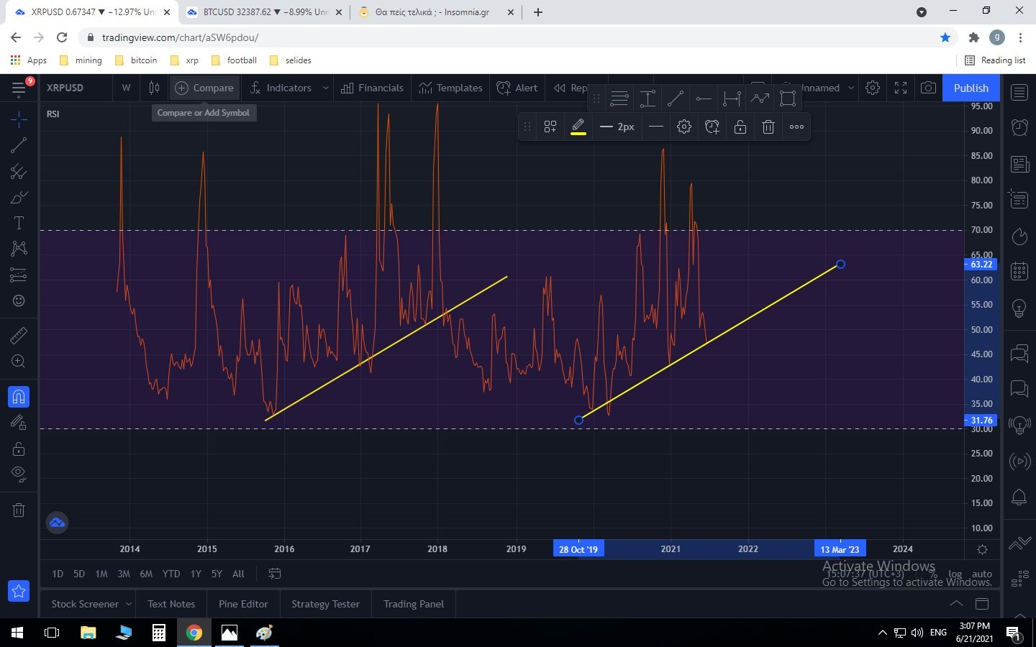Screen dimensions: 1036x647
Task: Select the 1D time range
Action: point(58,574)
